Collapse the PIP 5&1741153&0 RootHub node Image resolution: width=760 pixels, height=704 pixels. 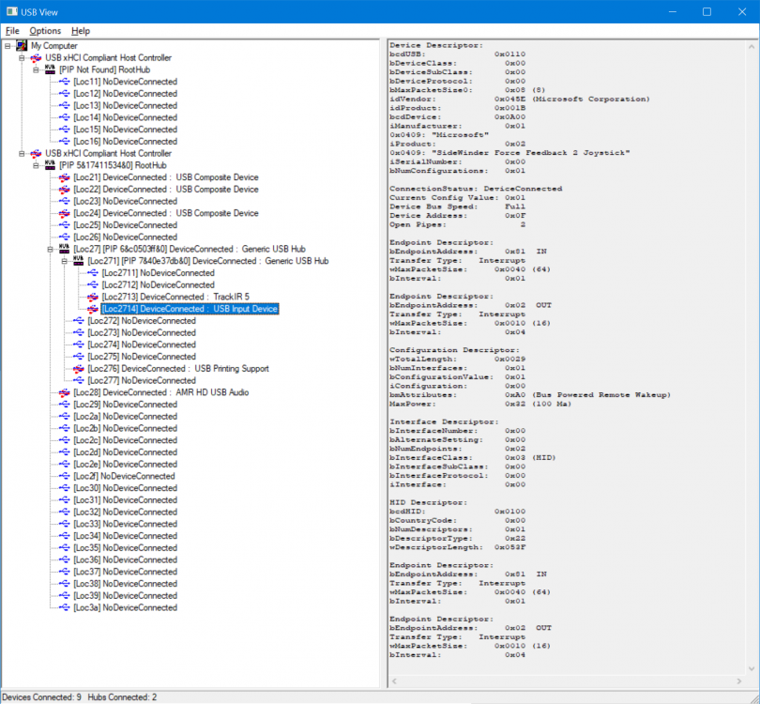pyautogui.click(x=36, y=165)
